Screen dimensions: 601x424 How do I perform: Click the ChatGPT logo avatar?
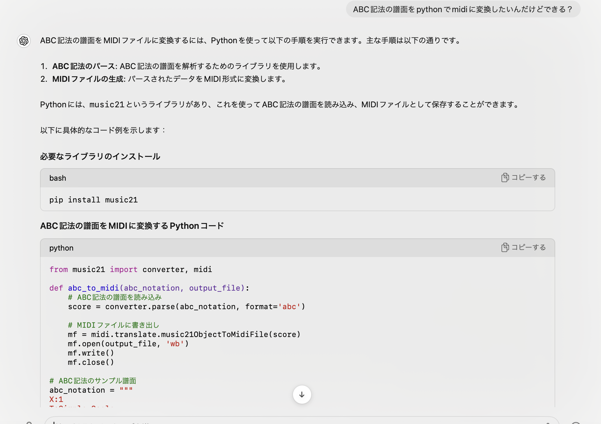pyautogui.click(x=24, y=41)
